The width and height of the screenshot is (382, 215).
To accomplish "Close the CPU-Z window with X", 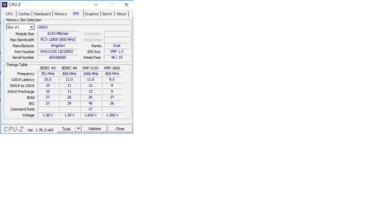I will pyautogui.click(x=126, y=5).
